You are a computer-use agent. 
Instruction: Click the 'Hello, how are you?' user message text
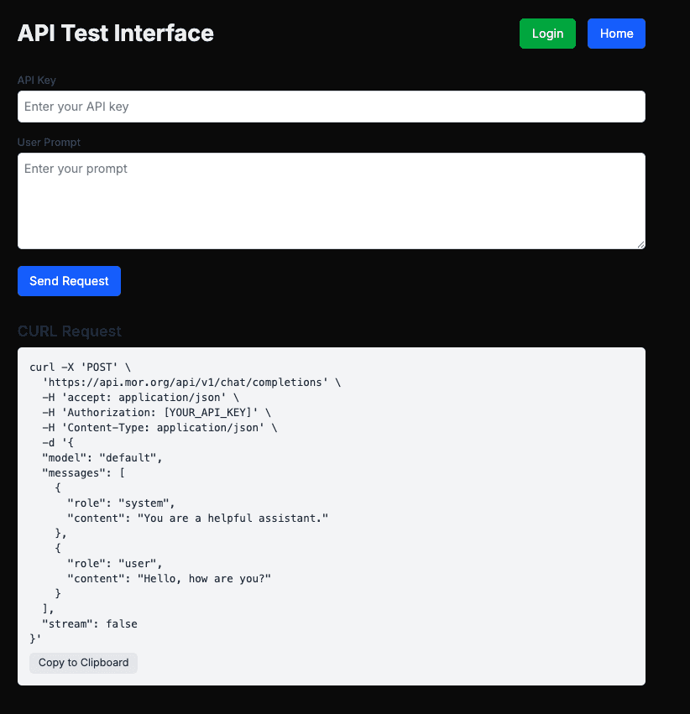pos(203,578)
